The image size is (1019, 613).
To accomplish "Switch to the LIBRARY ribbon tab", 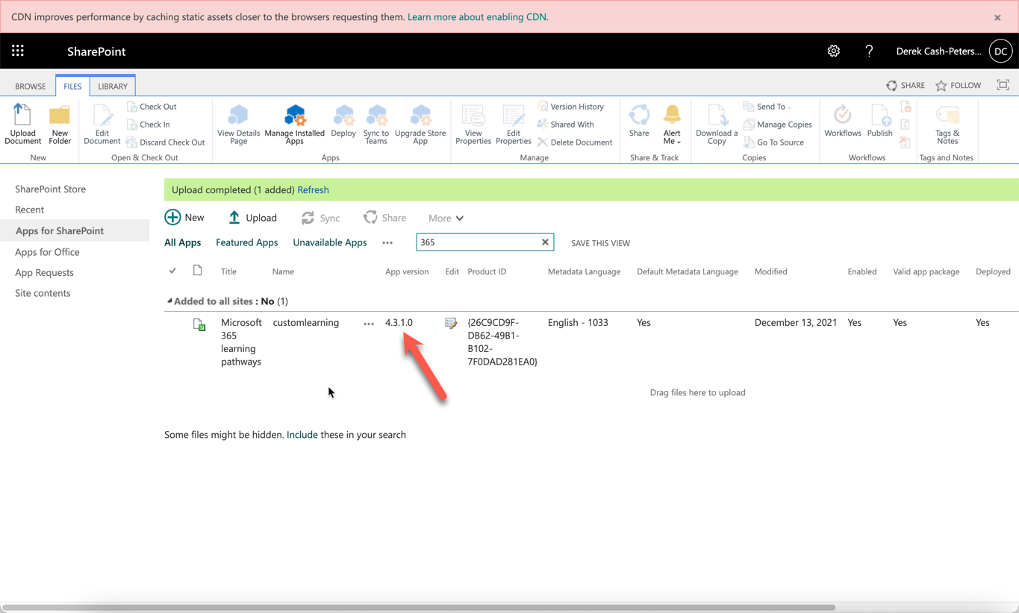I will coord(112,86).
